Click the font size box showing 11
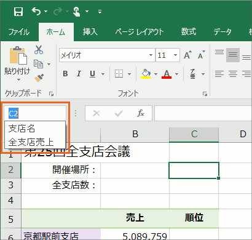 [165, 55]
